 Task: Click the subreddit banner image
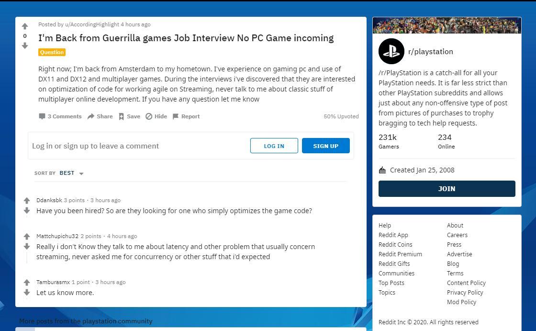(x=447, y=25)
